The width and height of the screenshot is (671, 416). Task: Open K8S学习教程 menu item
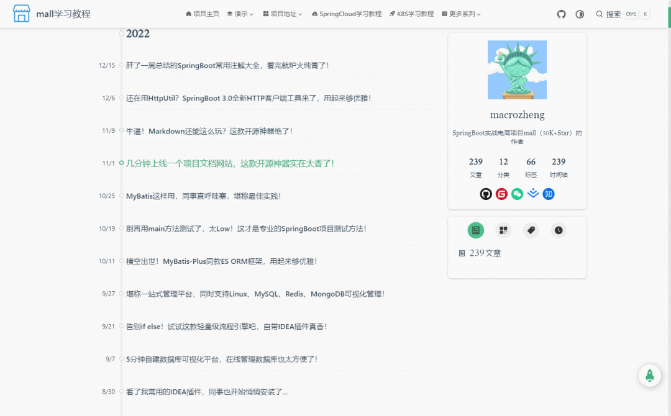tap(412, 14)
